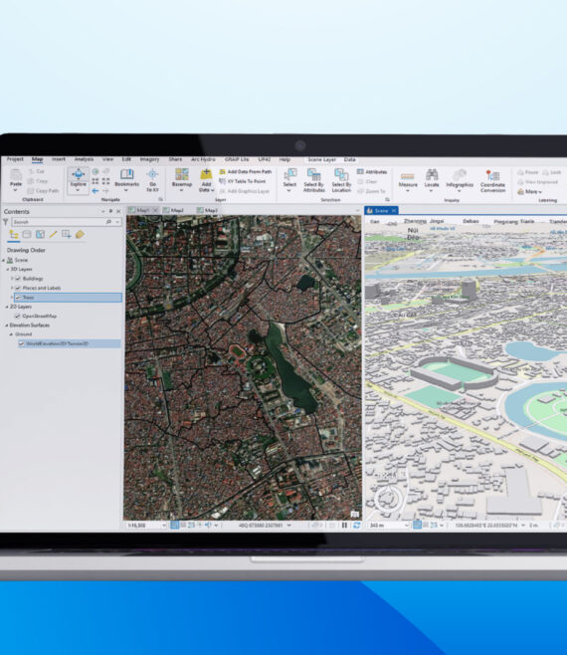Screen dimensions: 567x655
Task: Collapse the 2D Layers group
Action: click(7, 307)
